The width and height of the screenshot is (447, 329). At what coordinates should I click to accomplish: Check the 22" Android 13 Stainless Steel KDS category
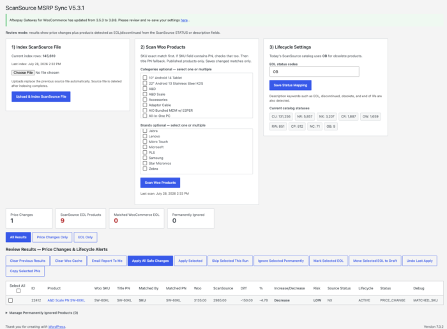(145, 83)
